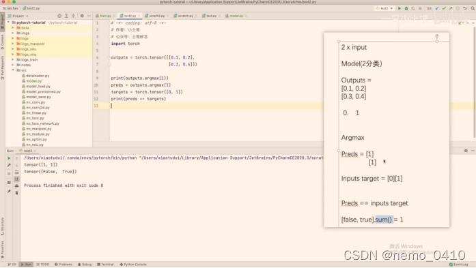
Task: Open the Python Console tool window
Action: pos(133,265)
